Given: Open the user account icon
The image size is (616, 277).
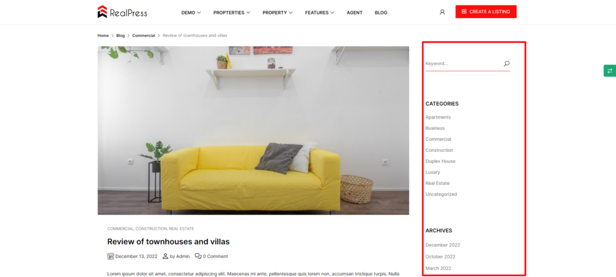Looking at the screenshot, I should tap(442, 12).
